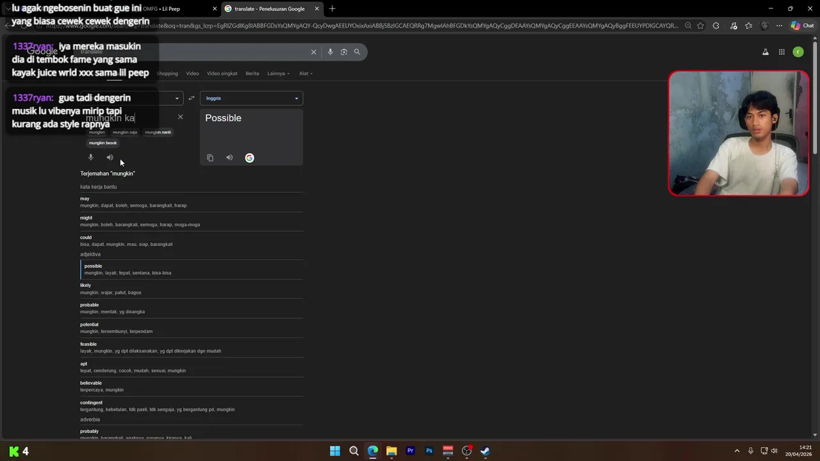The image size is (820, 461).
Task: Open the Google account avatar
Action: tap(798, 52)
